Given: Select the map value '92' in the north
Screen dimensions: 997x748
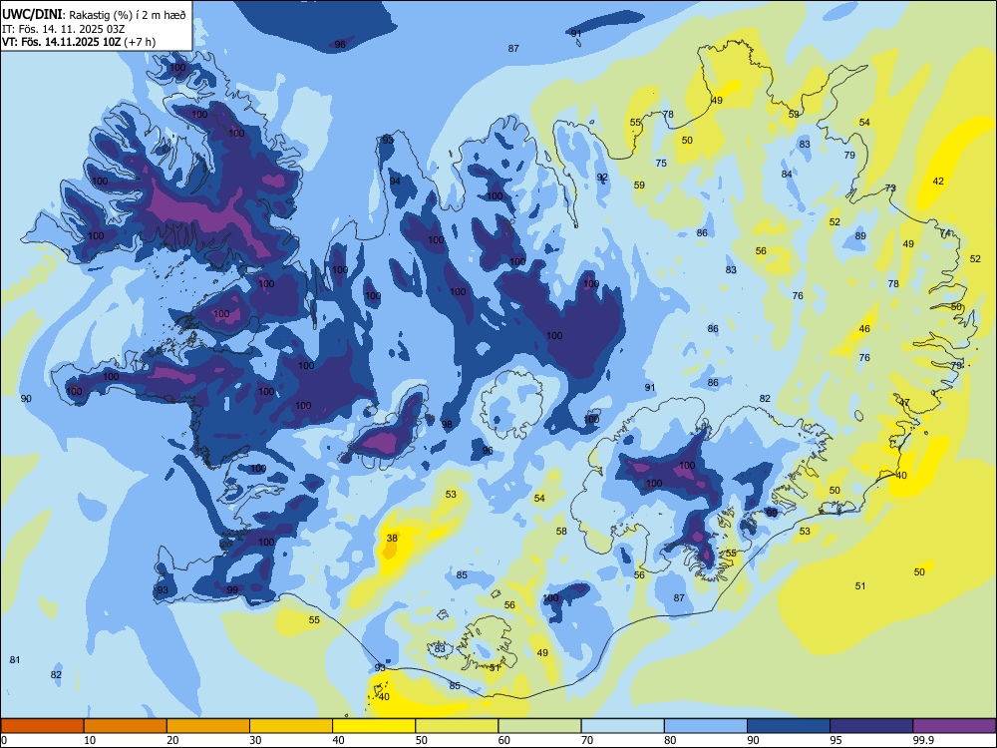Looking at the screenshot, I should point(602,178).
